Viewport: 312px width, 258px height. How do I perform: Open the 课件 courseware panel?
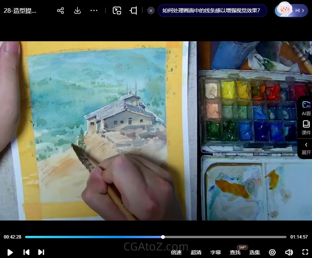click(x=306, y=127)
